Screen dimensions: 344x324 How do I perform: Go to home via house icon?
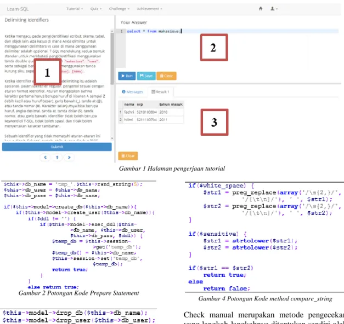[261, 9]
